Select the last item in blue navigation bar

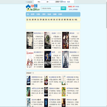[x=60, y=14]
